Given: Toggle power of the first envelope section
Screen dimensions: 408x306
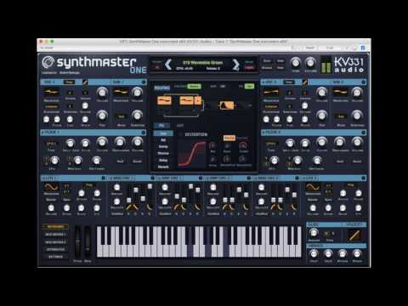Looking at the screenshot, I should (152, 178).
